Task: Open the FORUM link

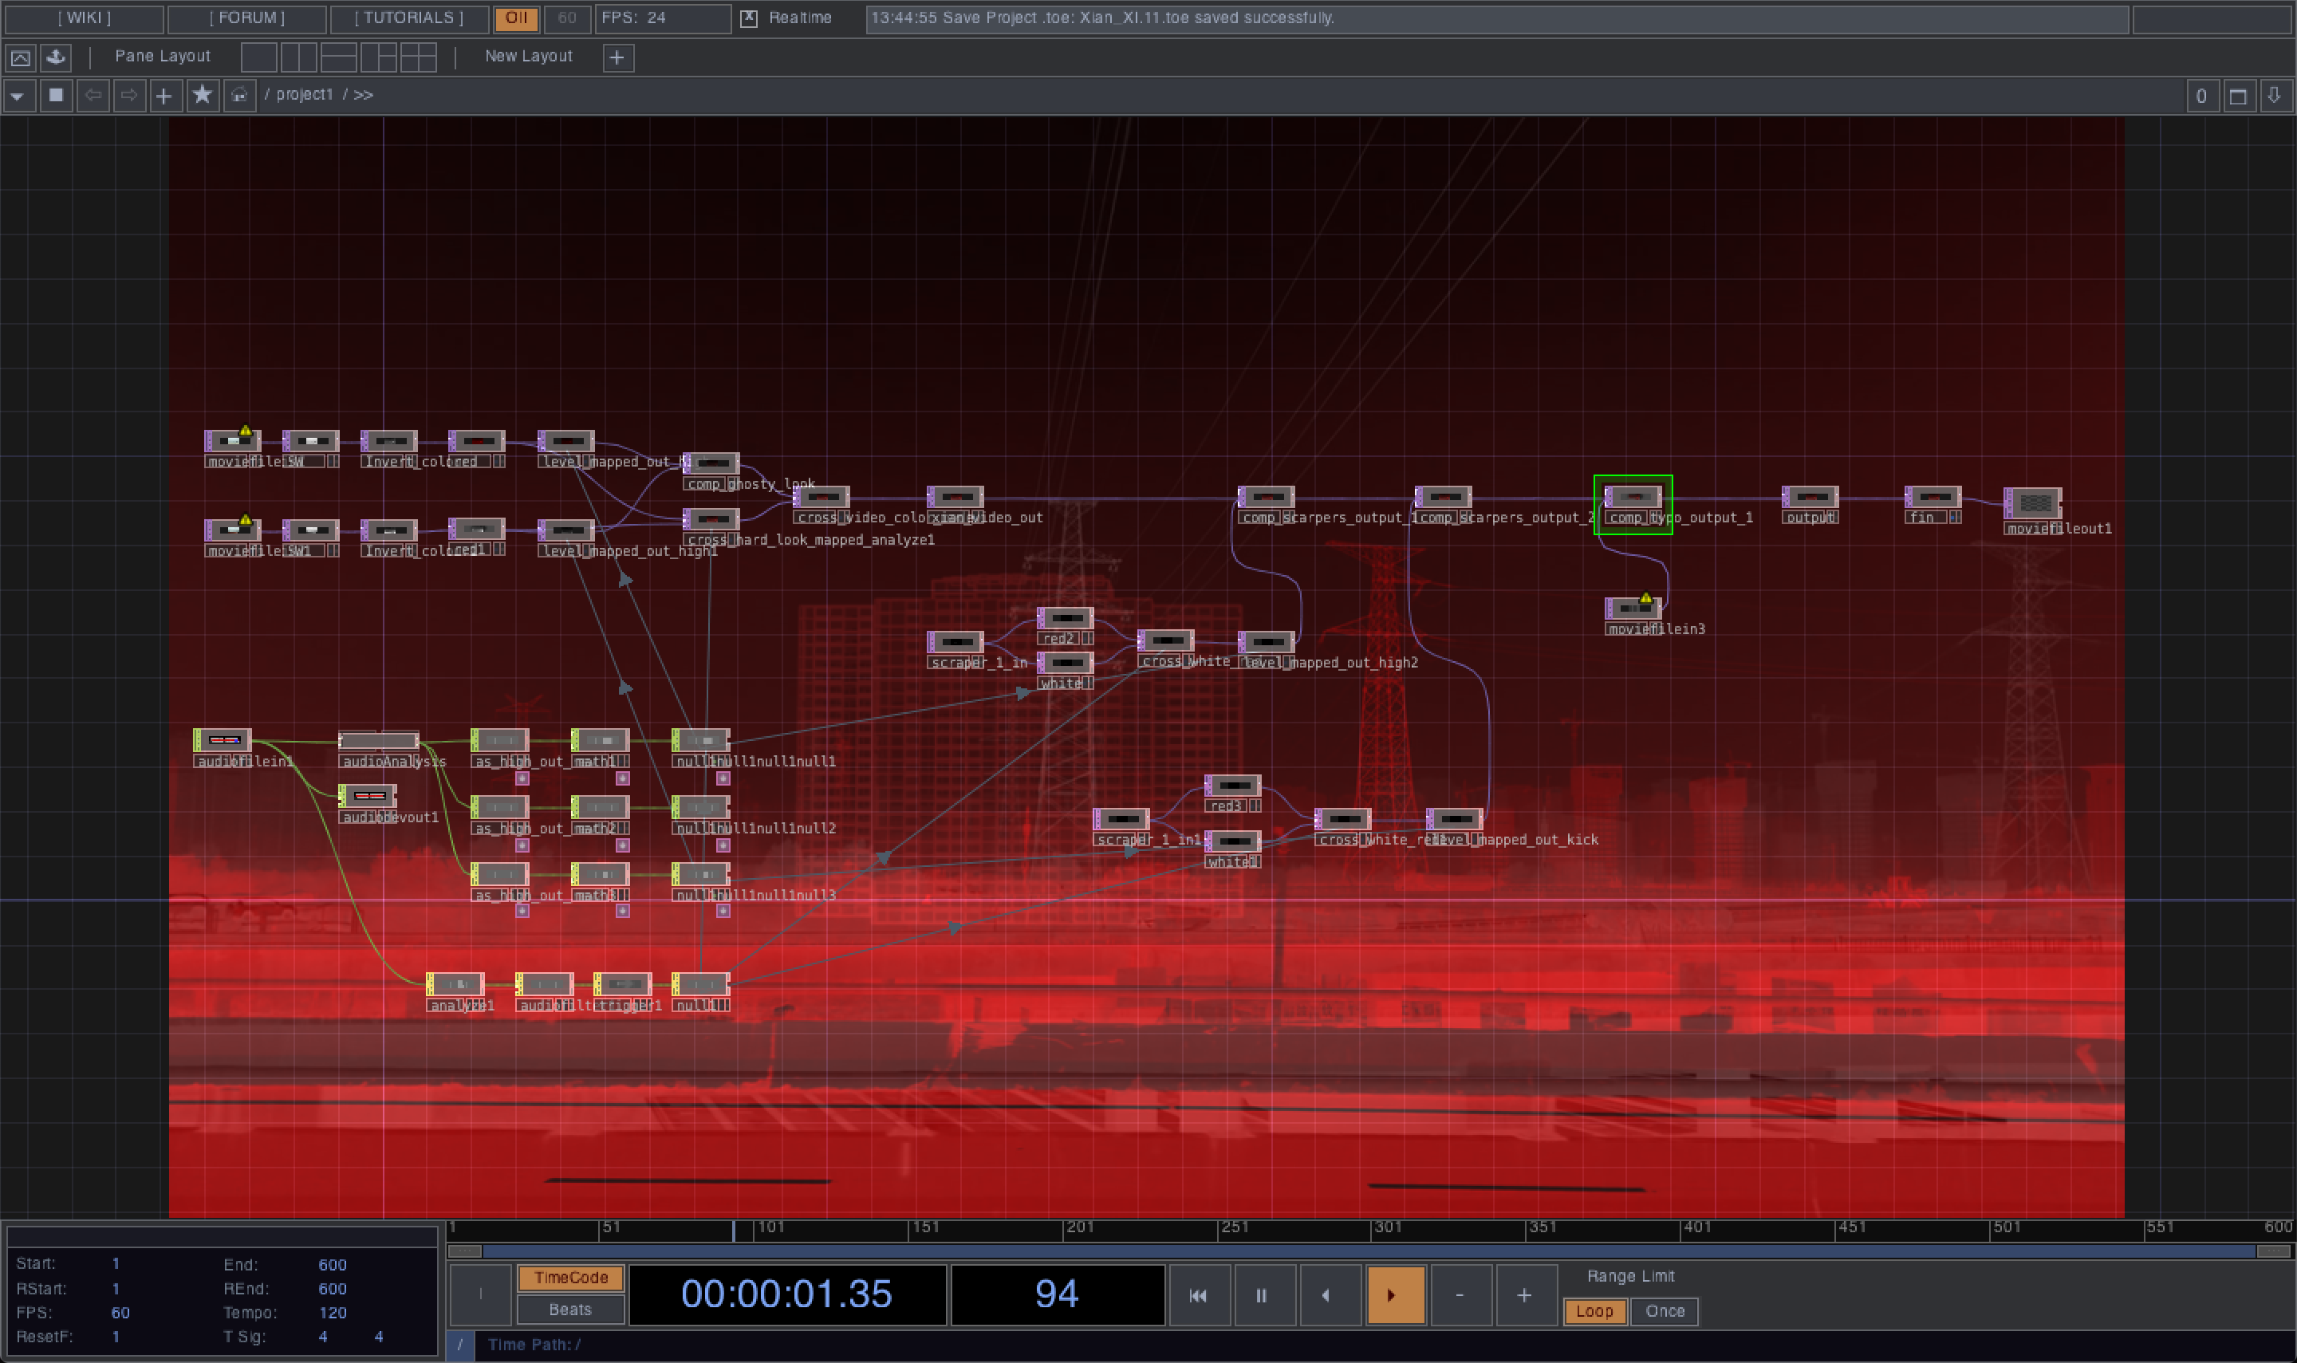Action: pyautogui.click(x=247, y=18)
